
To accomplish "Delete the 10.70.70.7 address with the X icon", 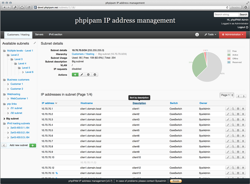I will (243, 141).
